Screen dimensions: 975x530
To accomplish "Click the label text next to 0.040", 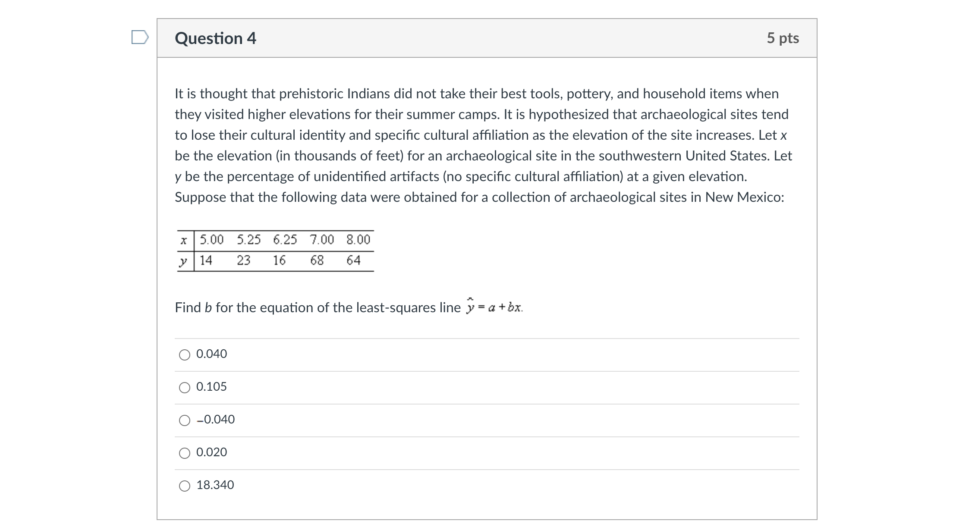I will click(211, 354).
